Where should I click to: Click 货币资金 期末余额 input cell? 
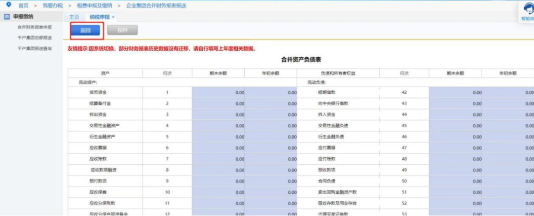(218, 92)
